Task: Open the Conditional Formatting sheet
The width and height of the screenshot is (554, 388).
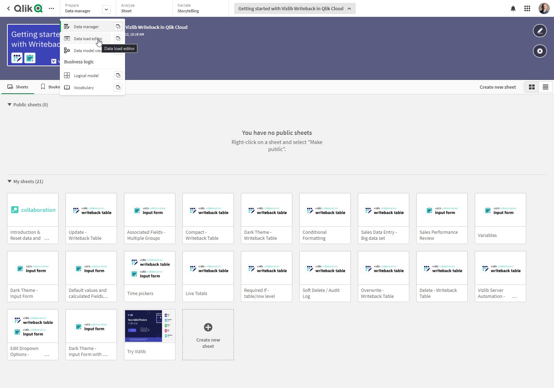Action: (325, 218)
